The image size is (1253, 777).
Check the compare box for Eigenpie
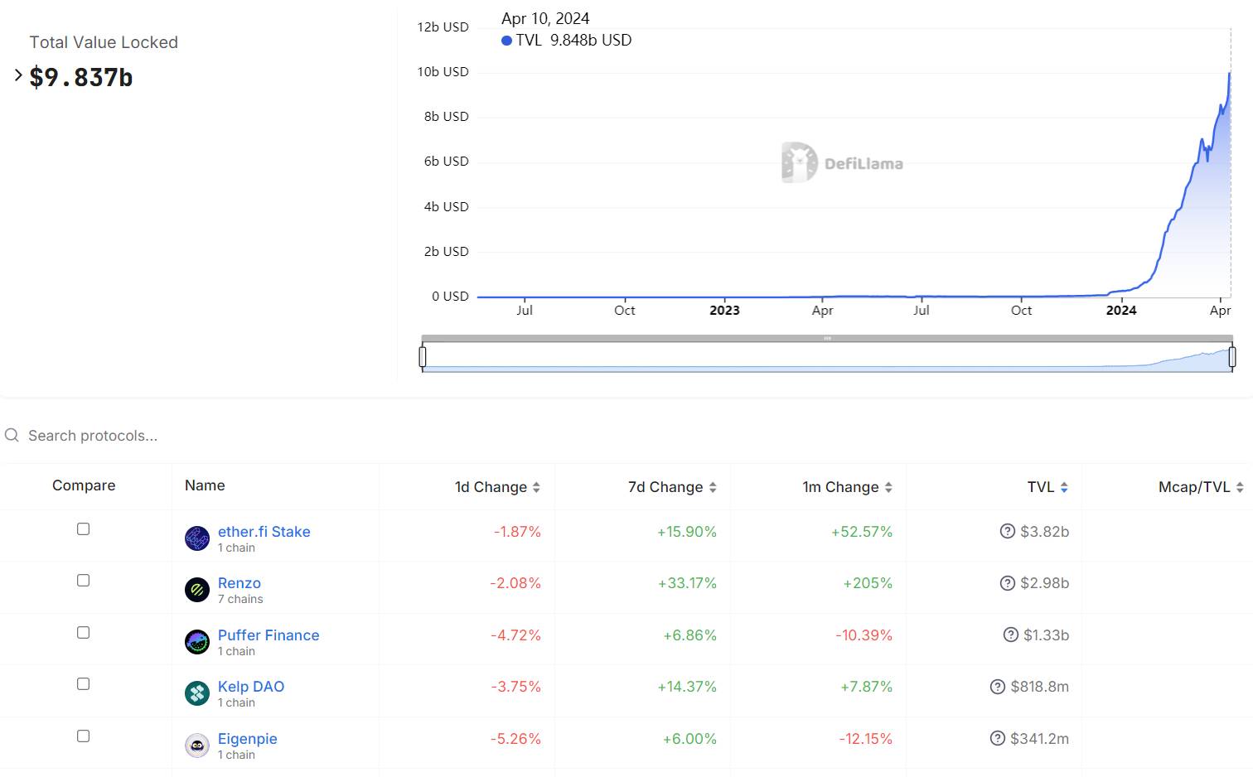click(83, 736)
